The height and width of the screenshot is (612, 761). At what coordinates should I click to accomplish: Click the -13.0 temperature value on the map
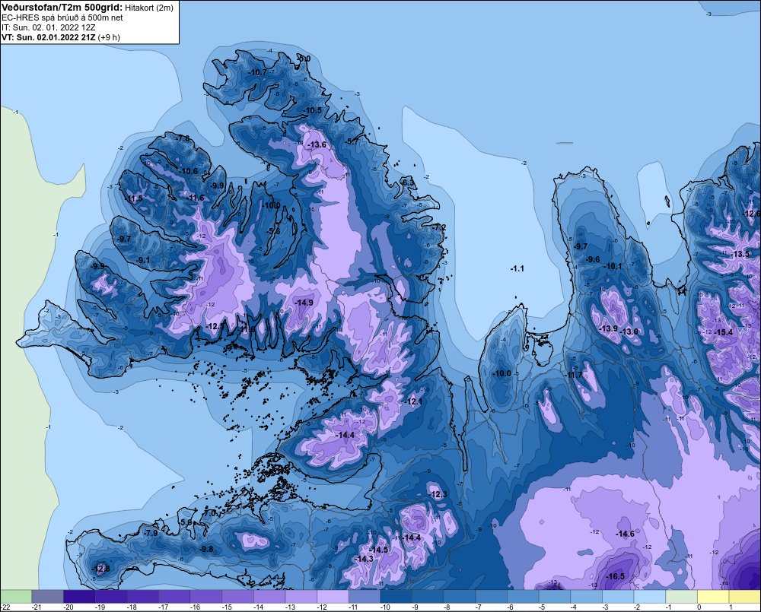tap(629, 331)
